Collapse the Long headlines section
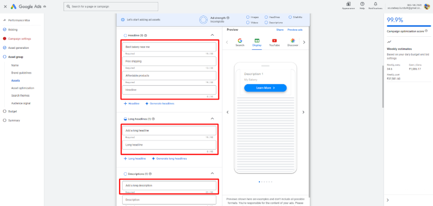433x206 pixels. 212,119
